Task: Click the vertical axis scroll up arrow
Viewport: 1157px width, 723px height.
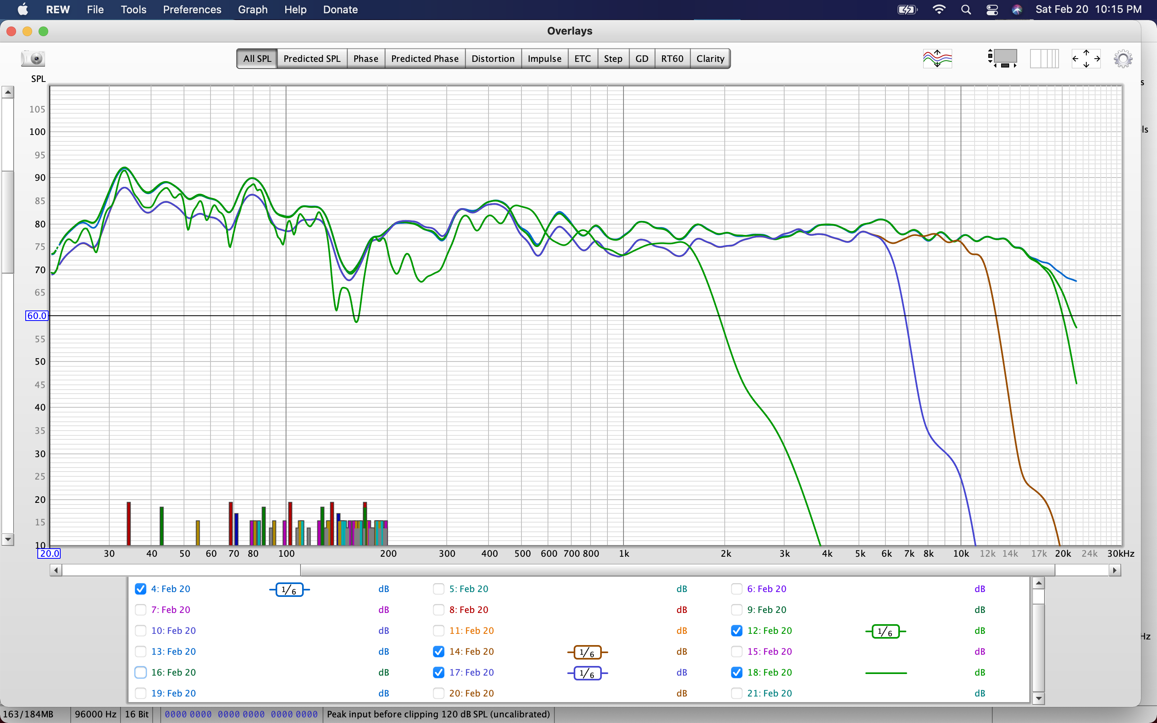Action: click(8, 92)
